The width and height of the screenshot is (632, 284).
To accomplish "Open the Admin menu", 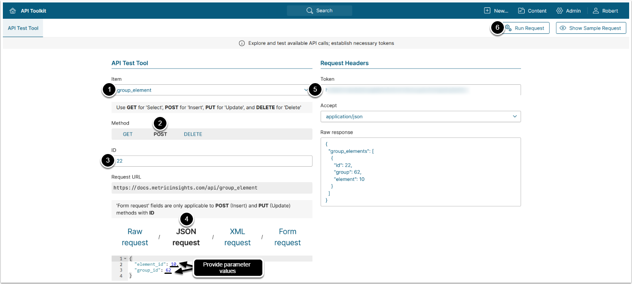I will [x=568, y=11].
